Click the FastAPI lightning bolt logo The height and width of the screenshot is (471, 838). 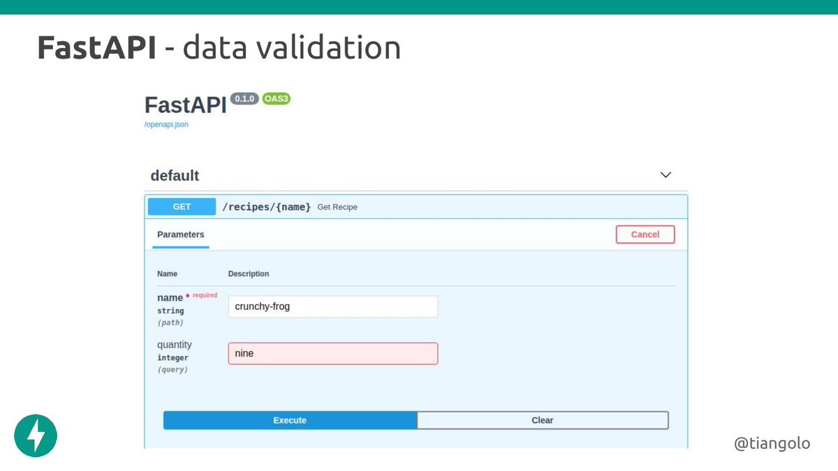click(36, 435)
